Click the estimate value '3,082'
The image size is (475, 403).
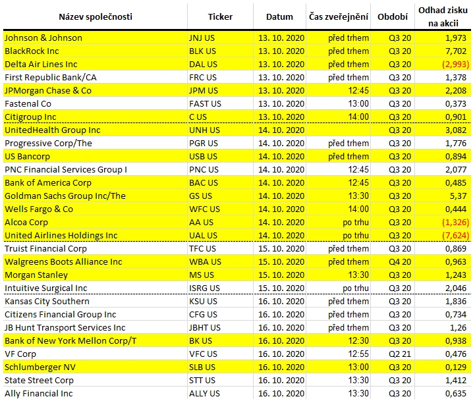[456, 130]
